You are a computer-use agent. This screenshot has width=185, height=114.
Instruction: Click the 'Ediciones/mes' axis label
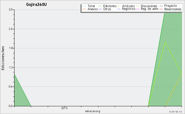pyautogui.click(x=3, y=58)
